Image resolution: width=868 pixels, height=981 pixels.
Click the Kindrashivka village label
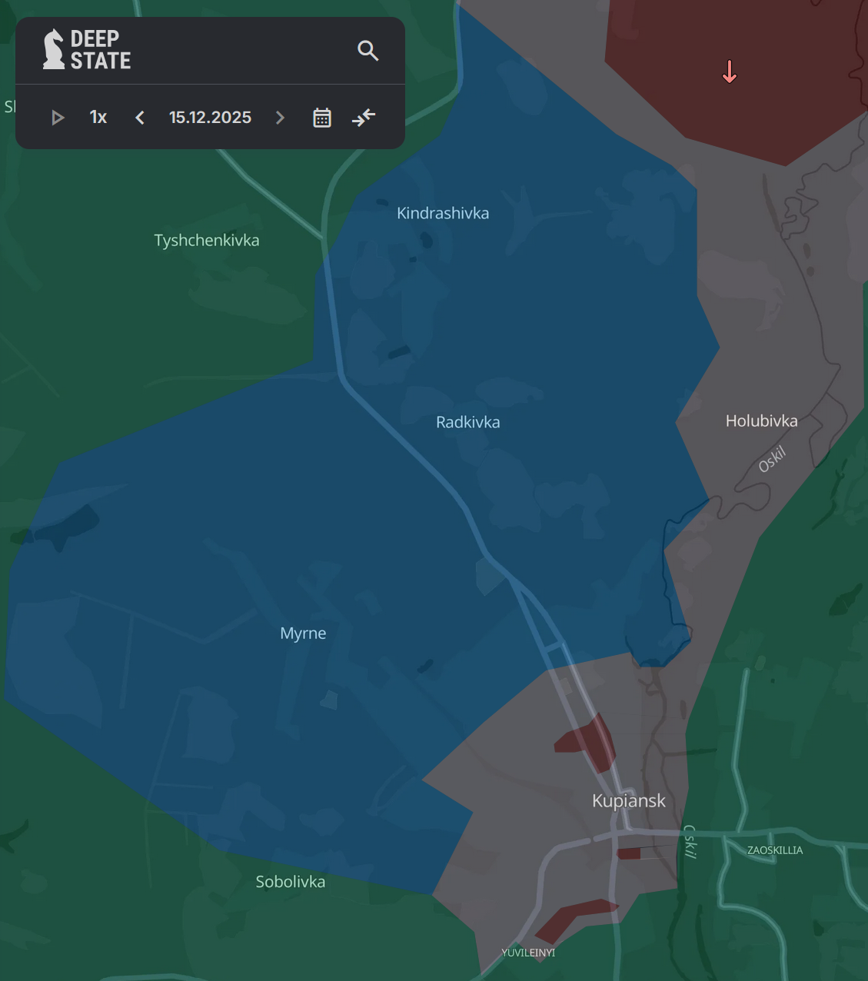tap(443, 214)
